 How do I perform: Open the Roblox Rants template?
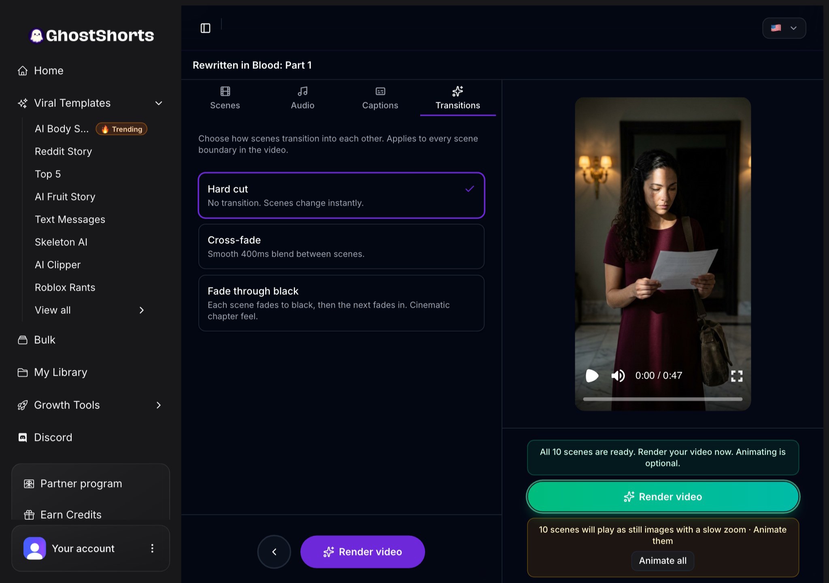click(x=65, y=287)
